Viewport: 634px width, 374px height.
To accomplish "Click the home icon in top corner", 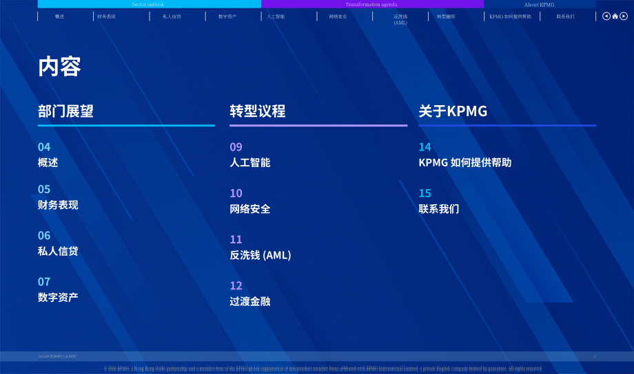I will 615,16.
